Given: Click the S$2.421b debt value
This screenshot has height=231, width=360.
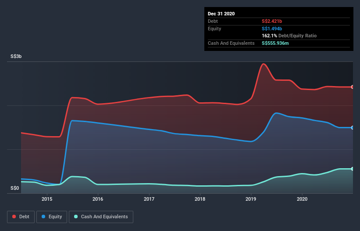Looking at the screenshot, I should tap(272, 21).
